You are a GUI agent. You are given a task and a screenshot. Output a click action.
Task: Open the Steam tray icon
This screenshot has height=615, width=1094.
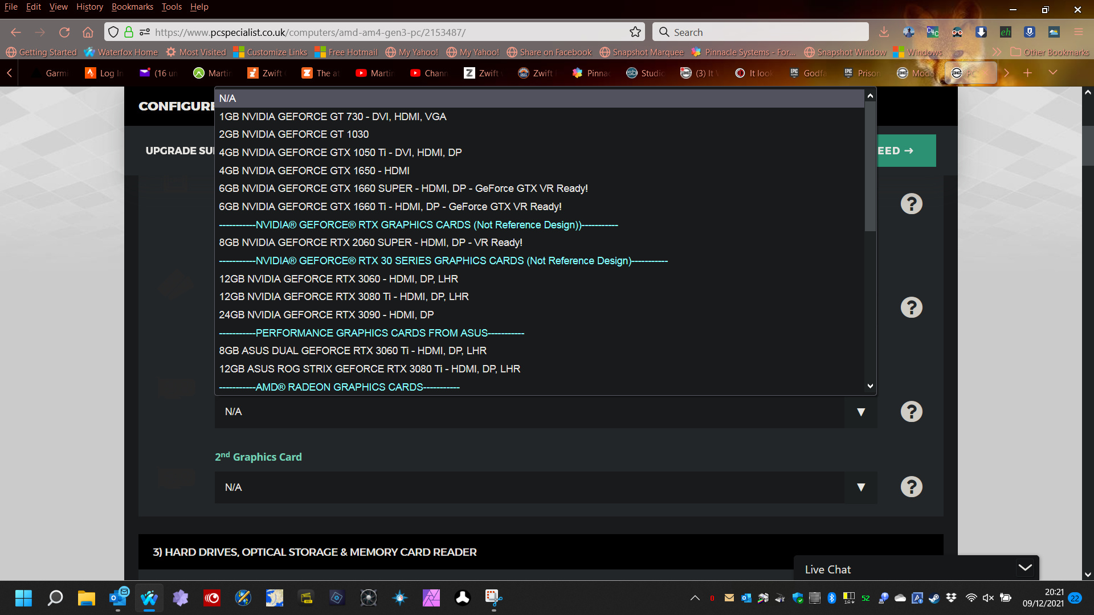click(934, 598)
